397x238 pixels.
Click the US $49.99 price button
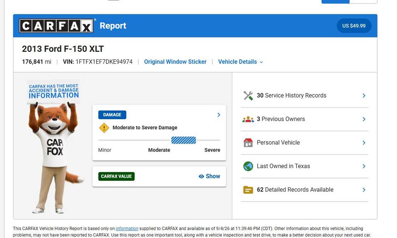pyautogui.click(x=354, y=26)
